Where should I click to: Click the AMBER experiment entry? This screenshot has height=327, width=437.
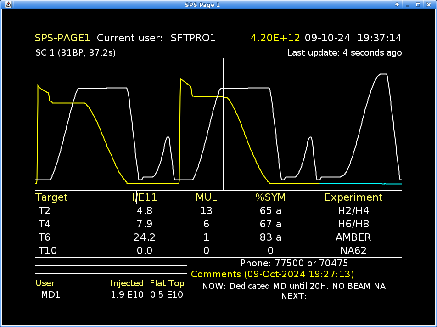tap(353, 237)
